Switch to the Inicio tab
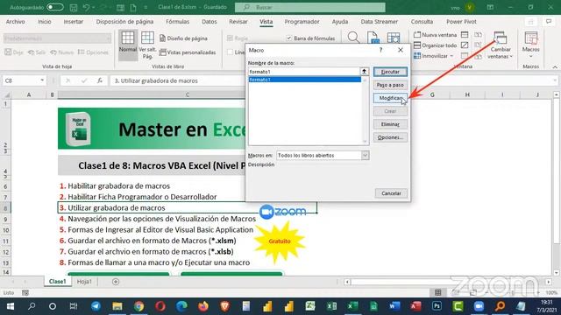 tap(45, 21)
